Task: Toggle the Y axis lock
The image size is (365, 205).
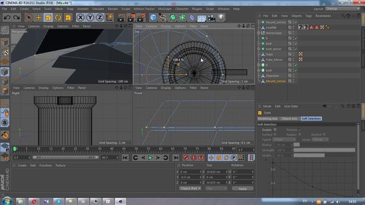Action: 90,18
